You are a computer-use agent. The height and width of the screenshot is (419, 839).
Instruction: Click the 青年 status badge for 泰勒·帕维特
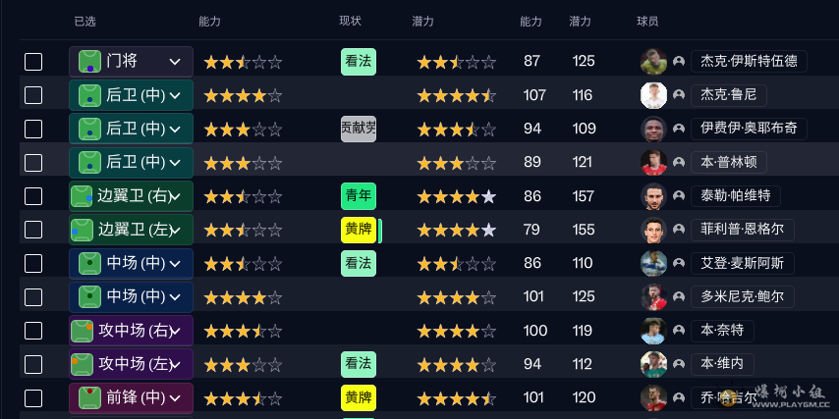click(358, 196)
